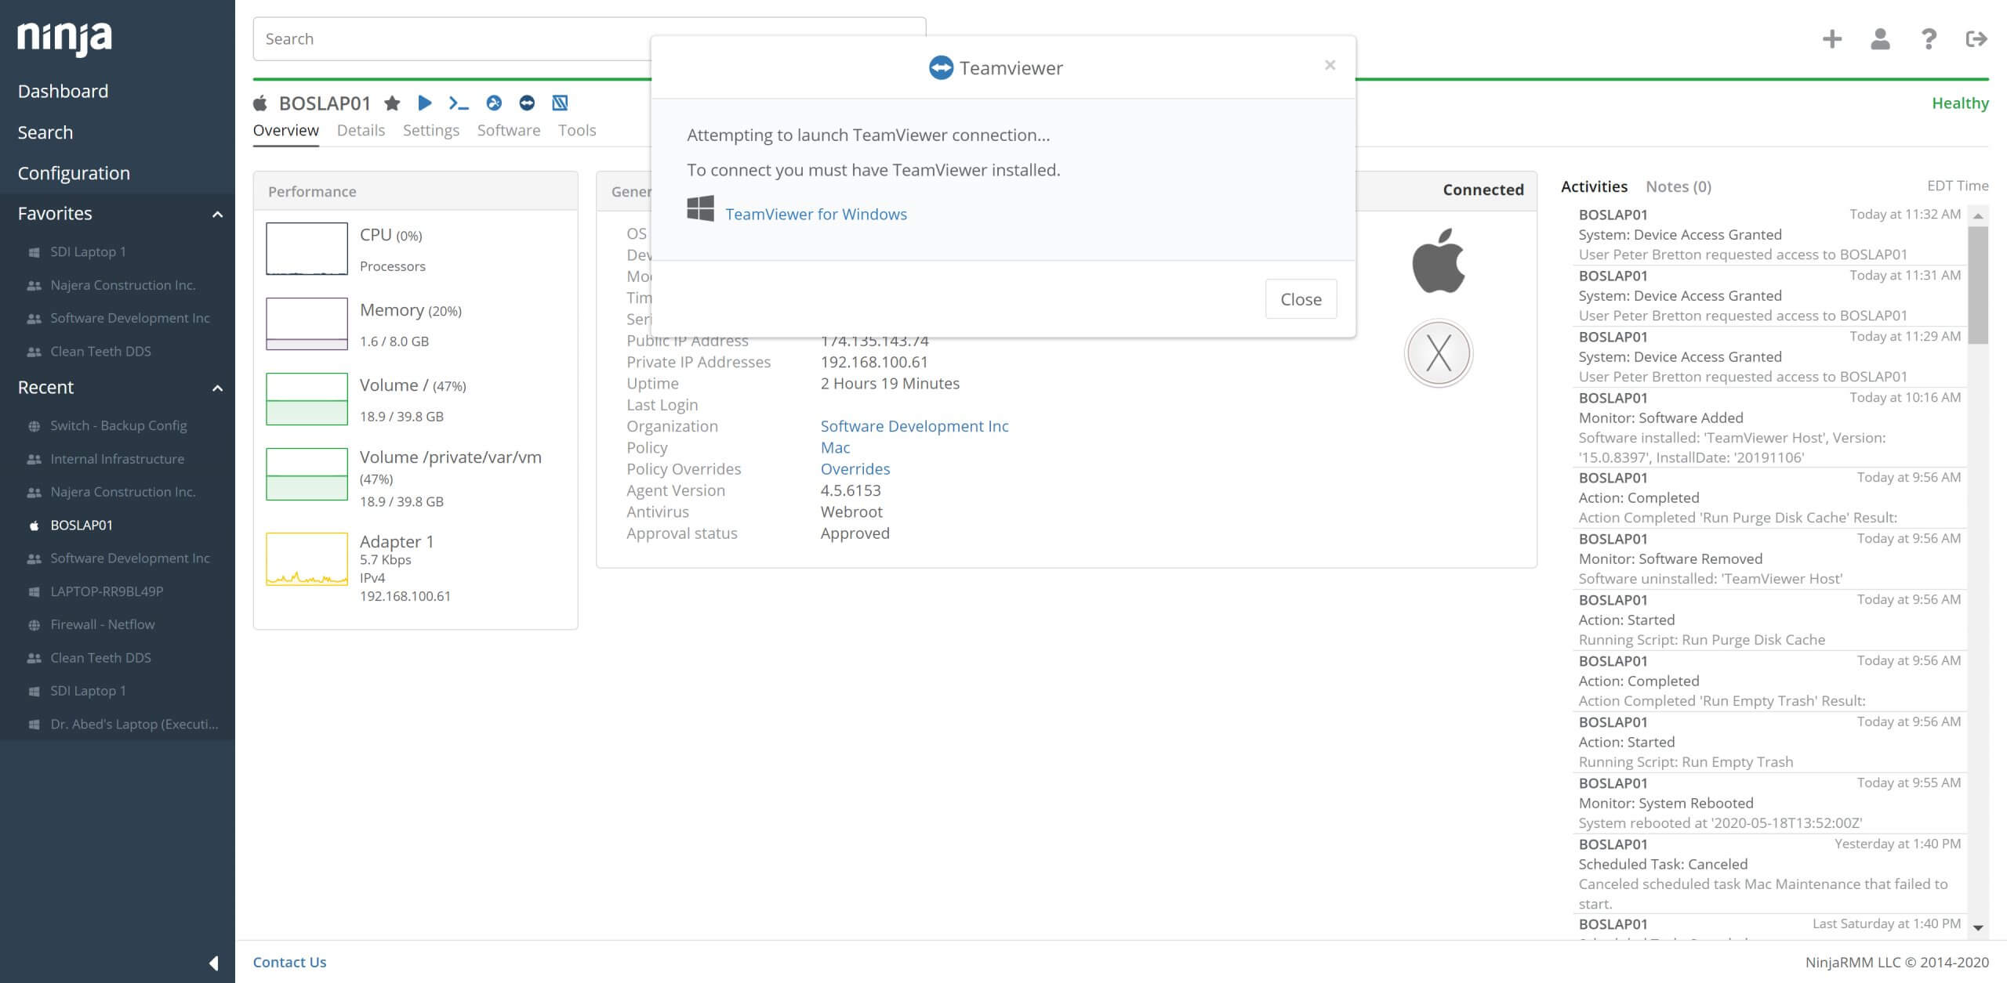Open a remote terminal for BOSLAP01
The width and height of the screenshot is (2007, 983).
pos(459,103)
